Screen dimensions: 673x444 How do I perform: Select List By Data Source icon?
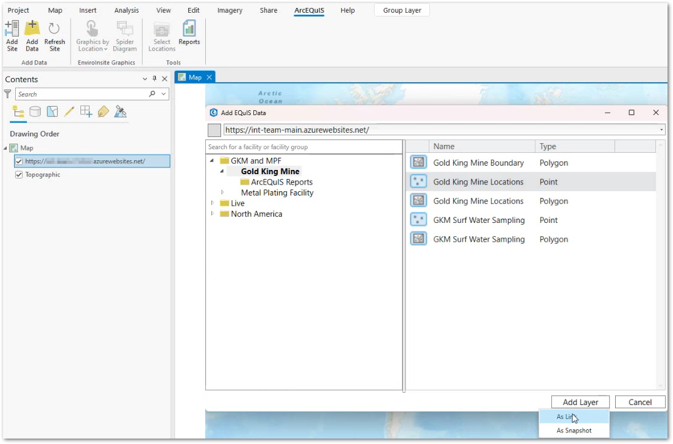pyautogui.click(x=35, y=112)
